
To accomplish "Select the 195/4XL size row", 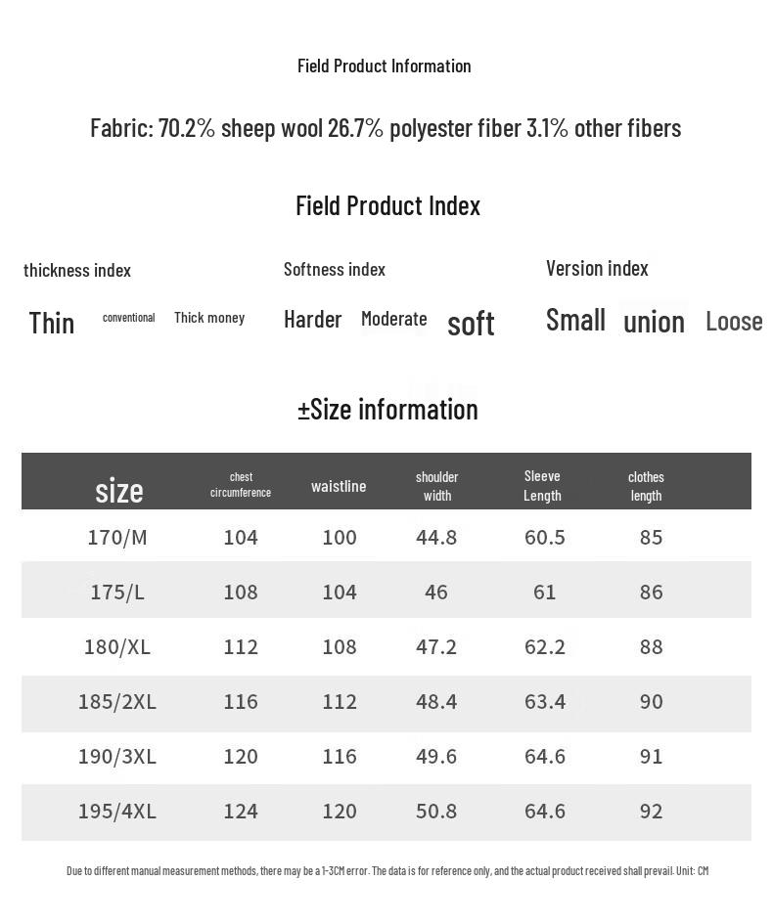I will [x=117, y=811].
